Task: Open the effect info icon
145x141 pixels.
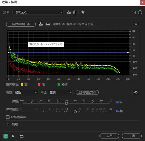Action: [140, 12]
